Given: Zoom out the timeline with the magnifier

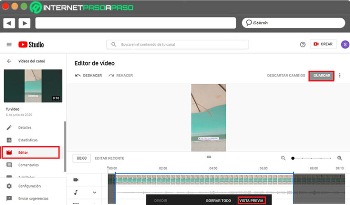Looking at the screenshot, I should tap(283, 158).
